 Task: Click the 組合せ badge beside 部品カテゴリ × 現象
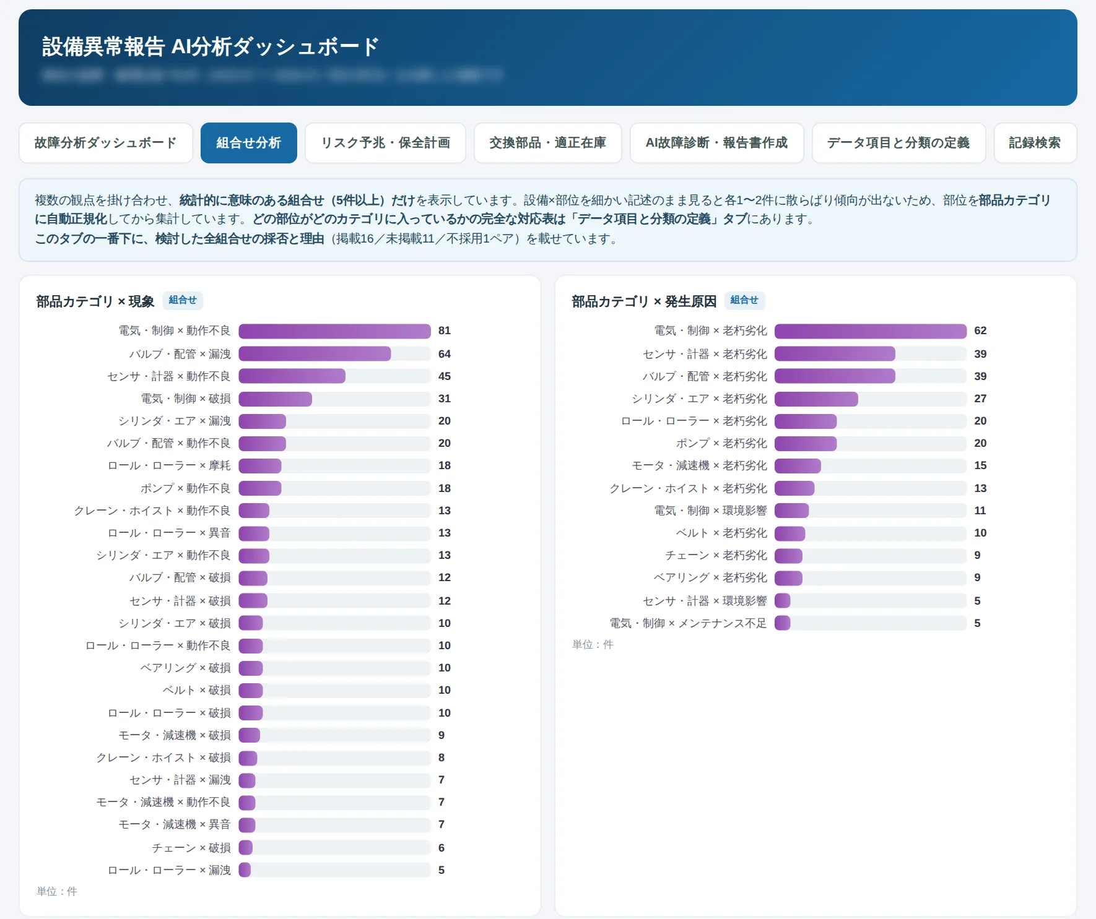(183, 300)
